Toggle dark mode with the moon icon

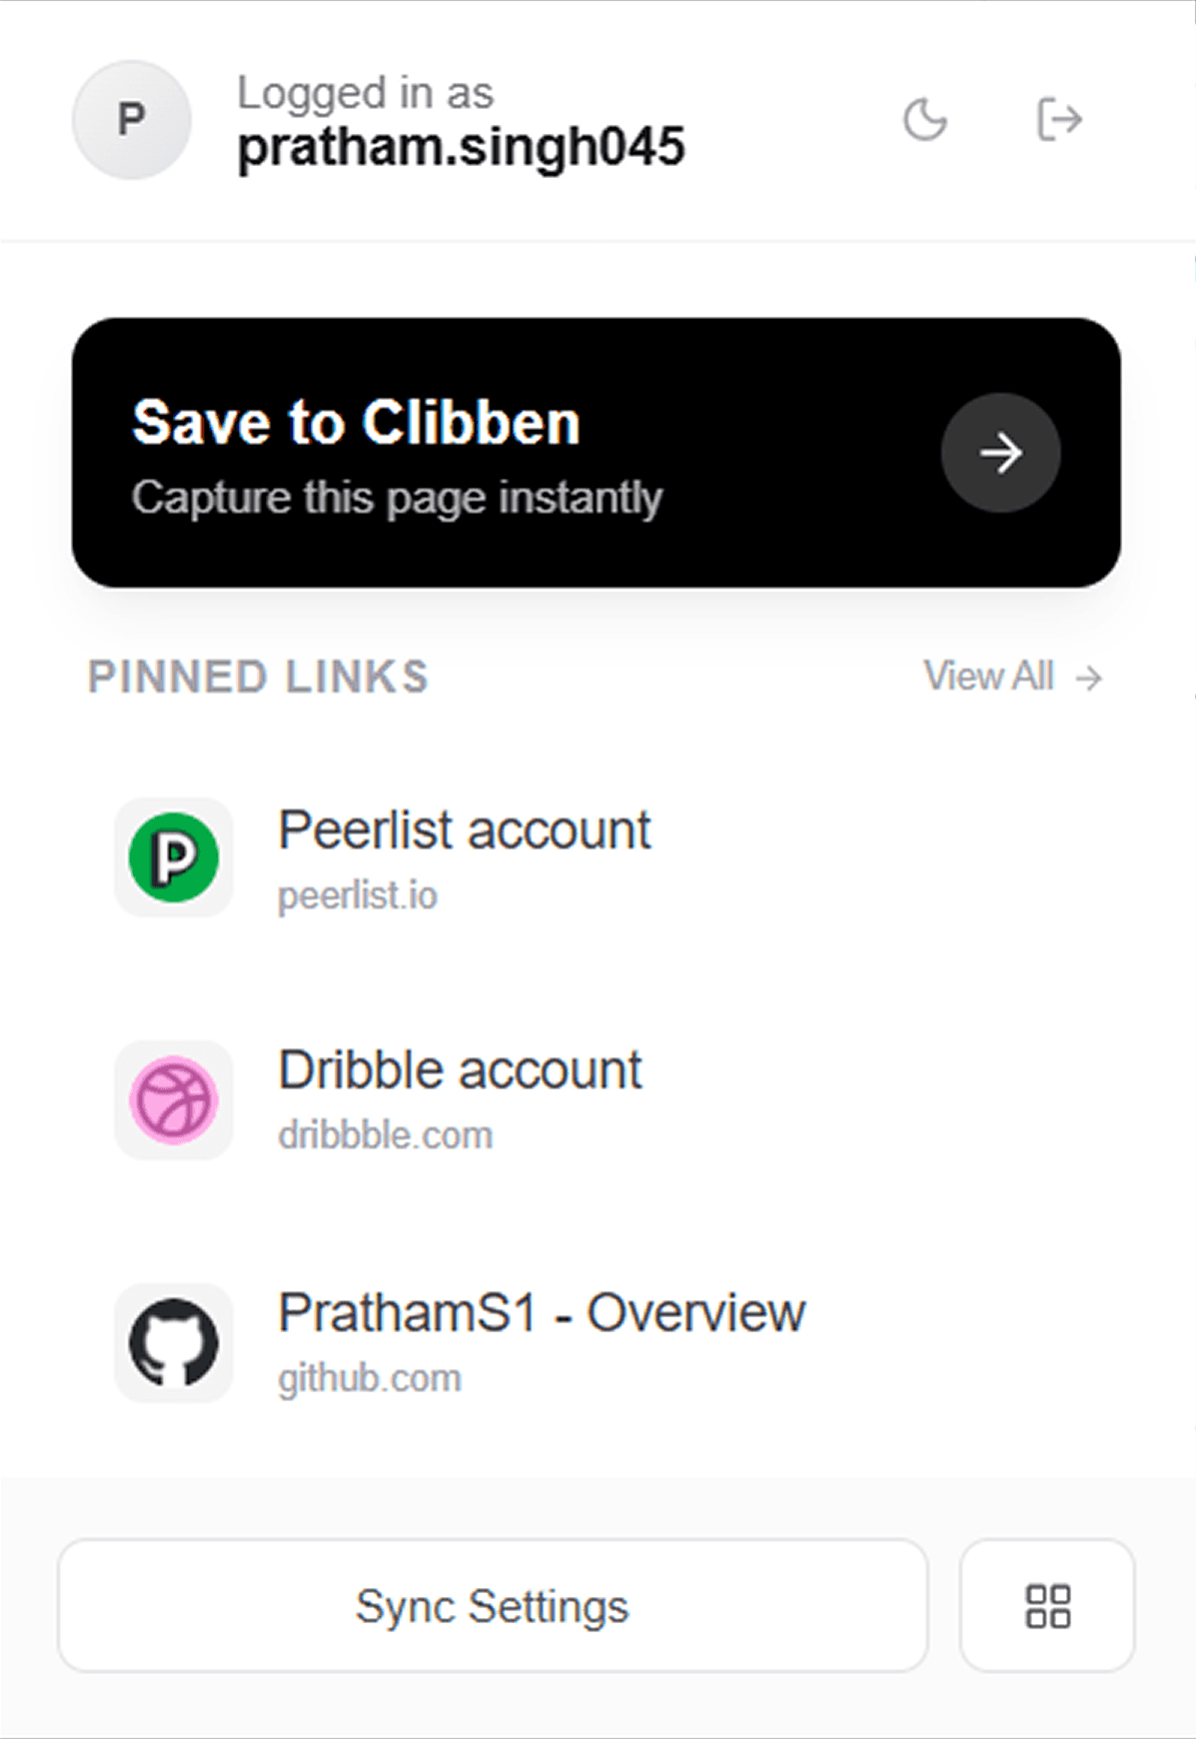pyautogui.click(x=924, y=120)
